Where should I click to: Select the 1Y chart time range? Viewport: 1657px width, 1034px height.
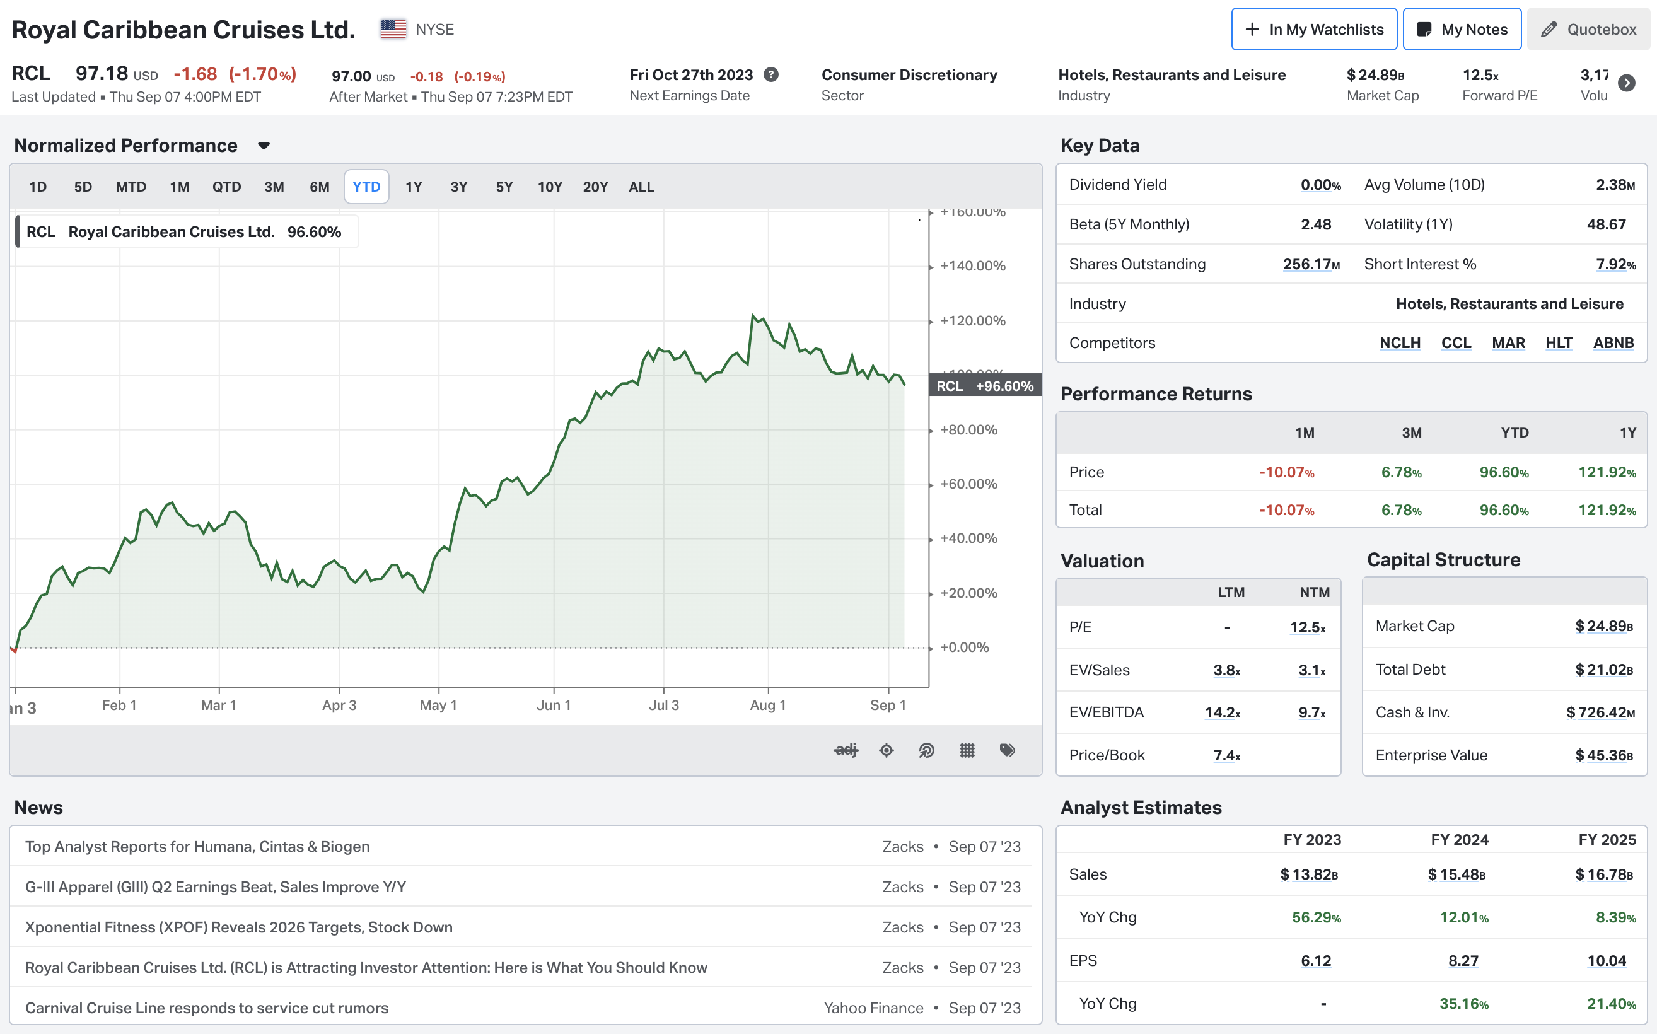(414, 187)
